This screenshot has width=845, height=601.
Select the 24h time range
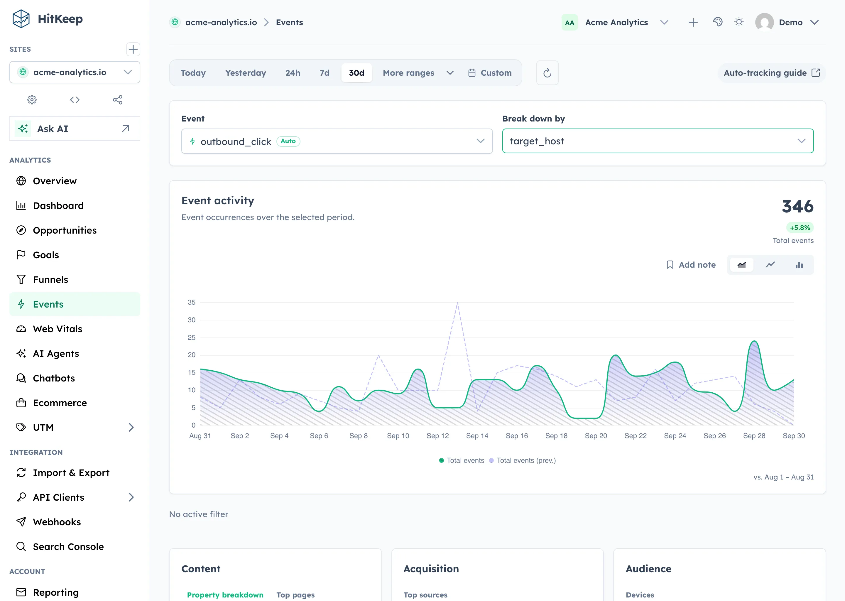click(x=293, y=73)
